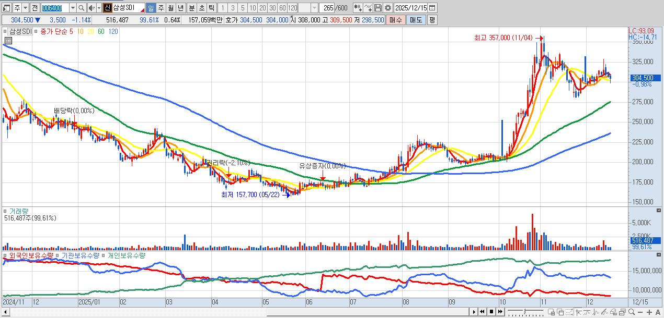
Task: Click moving average legend value 120
Action: tap(113, 31)
